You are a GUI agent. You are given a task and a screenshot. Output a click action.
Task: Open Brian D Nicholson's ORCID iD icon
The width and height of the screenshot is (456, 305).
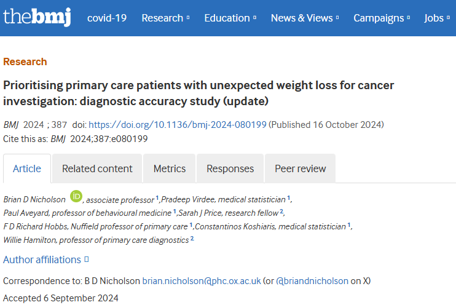click(76, 196)
